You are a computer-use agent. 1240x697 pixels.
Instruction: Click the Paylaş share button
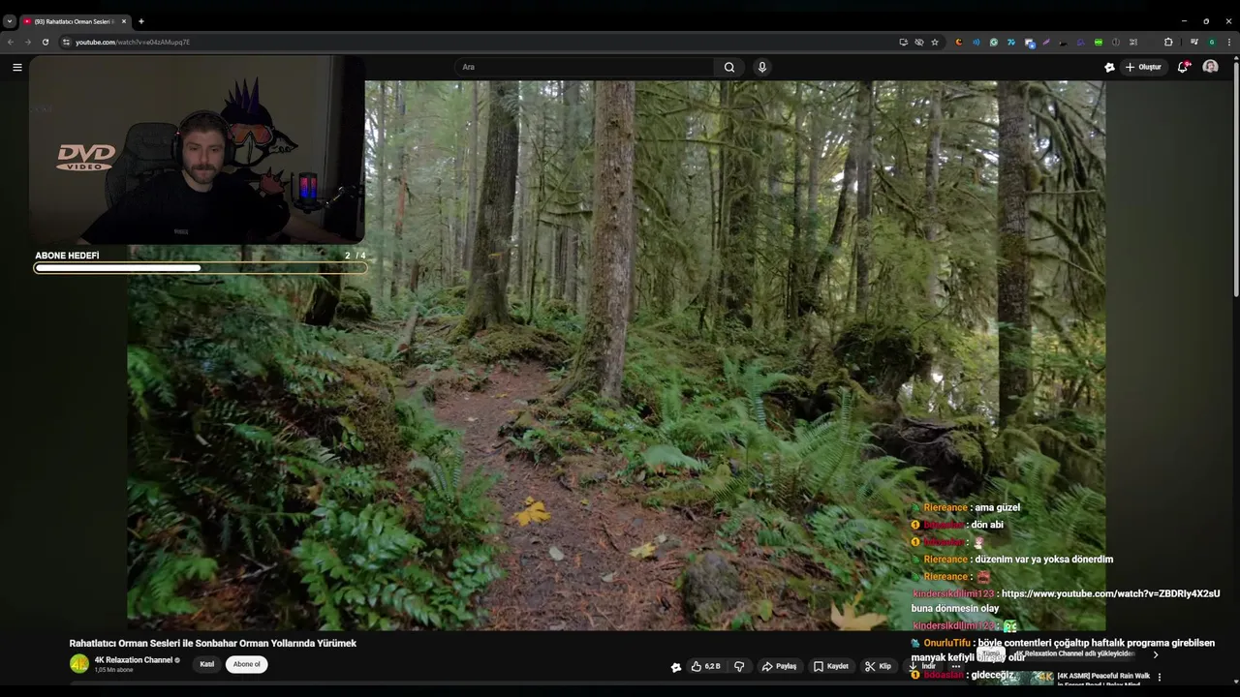(x=779, y=666)
